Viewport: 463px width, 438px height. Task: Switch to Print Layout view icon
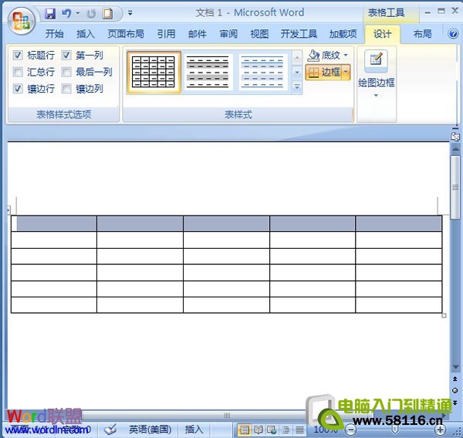245,430
